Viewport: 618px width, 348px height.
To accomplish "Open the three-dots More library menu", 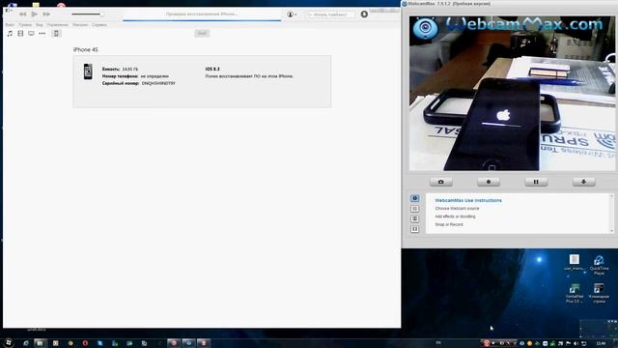I will [42, 34].
